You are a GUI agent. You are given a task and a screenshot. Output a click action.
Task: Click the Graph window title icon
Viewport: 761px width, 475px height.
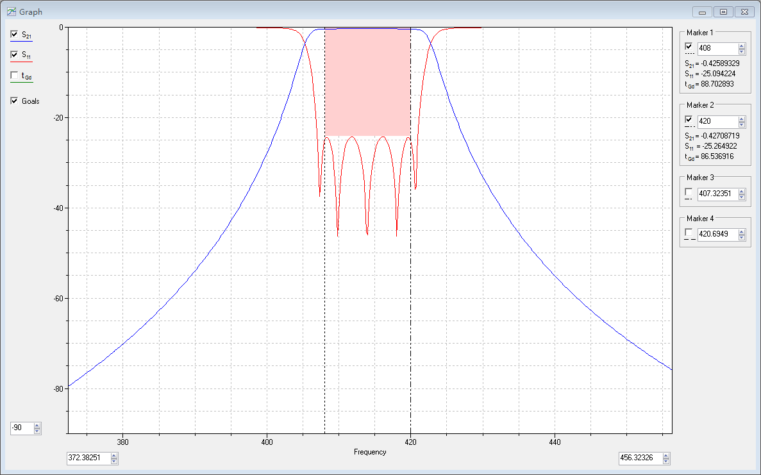[11, 12]
